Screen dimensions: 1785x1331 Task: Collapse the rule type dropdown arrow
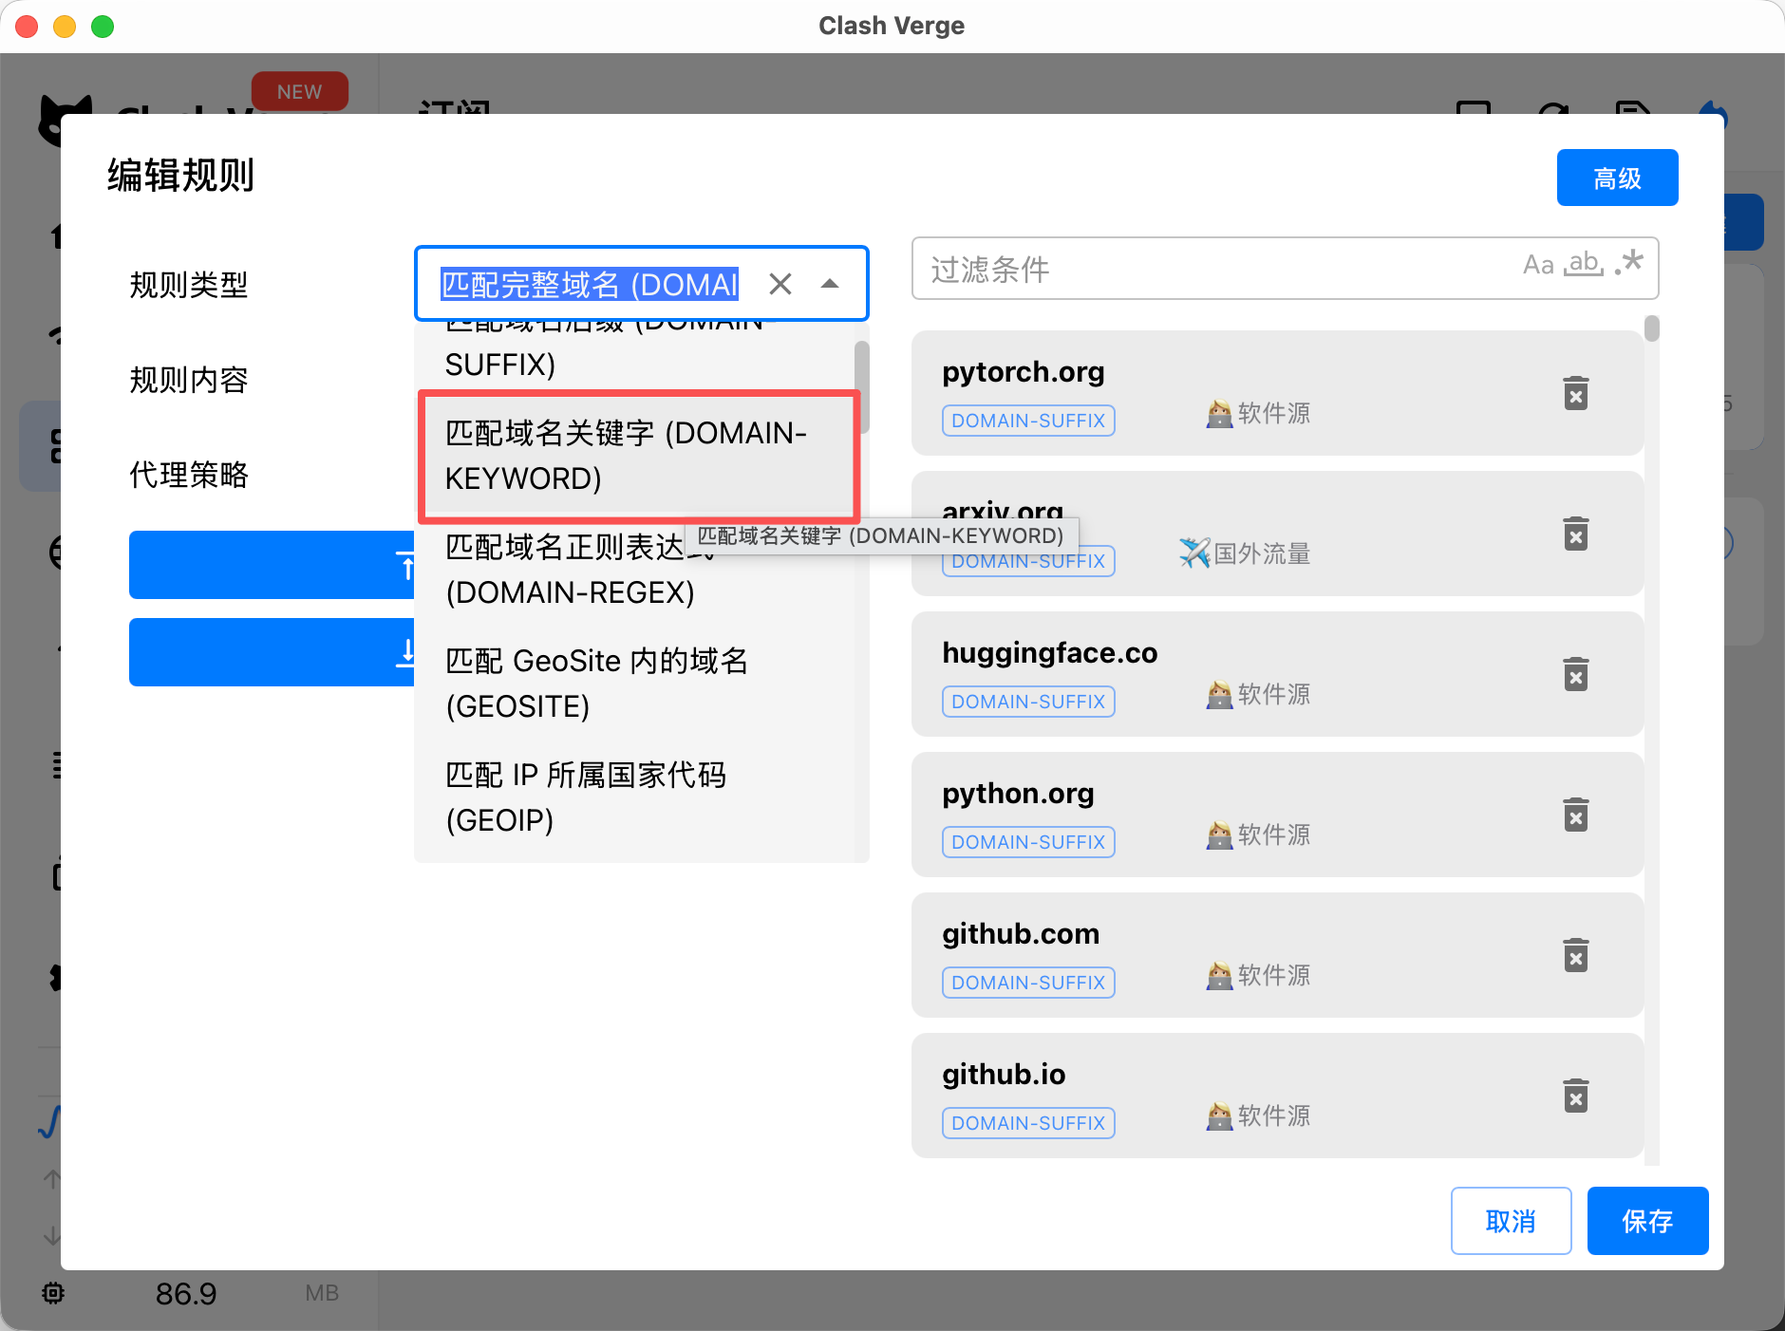tap(830, 284)
